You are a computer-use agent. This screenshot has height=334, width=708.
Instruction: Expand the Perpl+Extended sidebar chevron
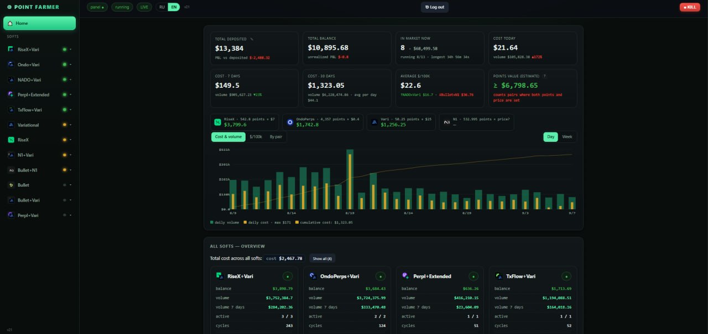click(x=71, y=94)
